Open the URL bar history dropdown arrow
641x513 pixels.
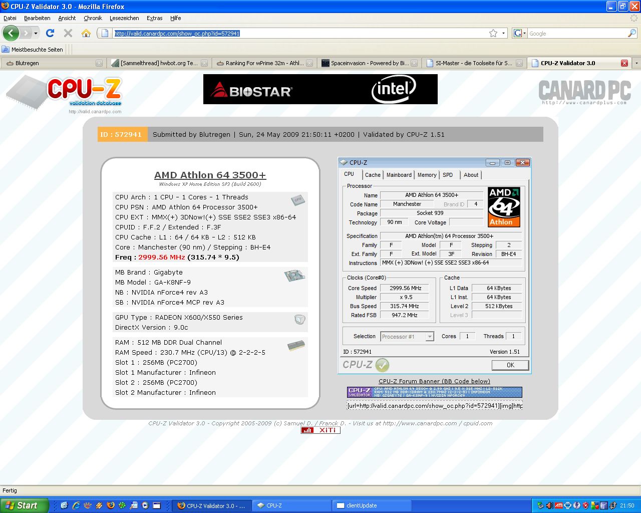[504, 33]
